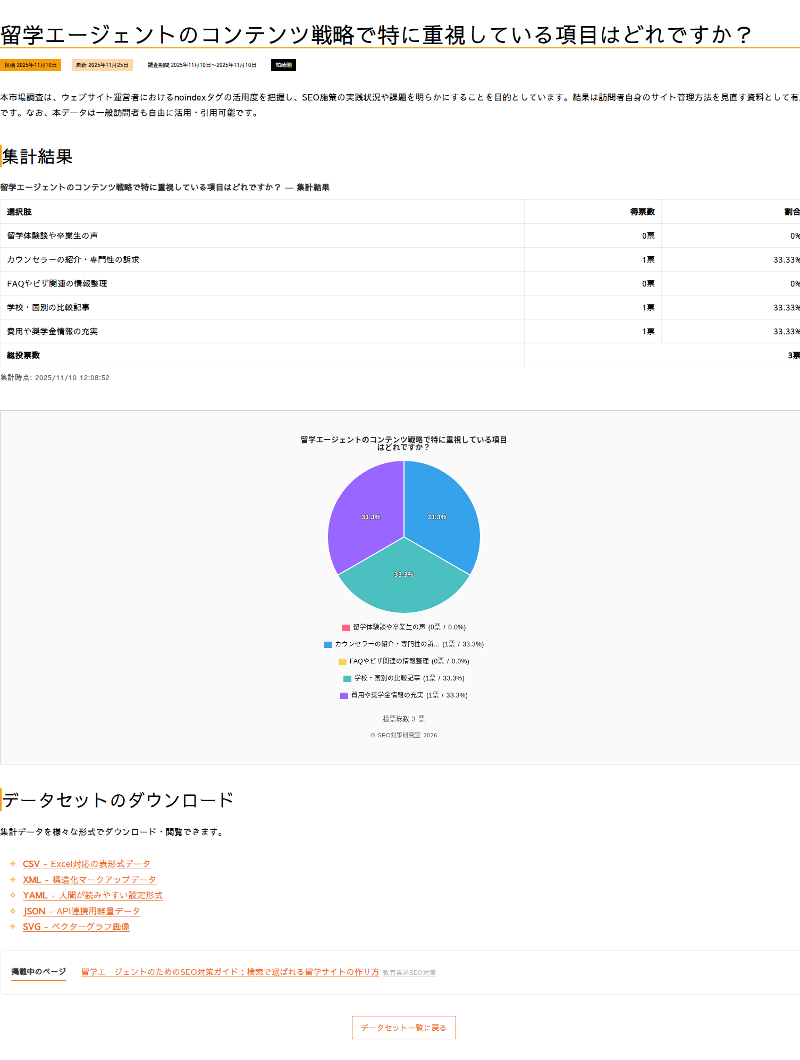This screenshot has height=1060, width=800.
Task: Click the 総投票数 row label
Action: tap(23, 355)
